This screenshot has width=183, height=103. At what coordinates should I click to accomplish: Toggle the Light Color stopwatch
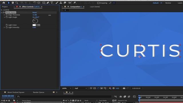(x=7, y=25)
